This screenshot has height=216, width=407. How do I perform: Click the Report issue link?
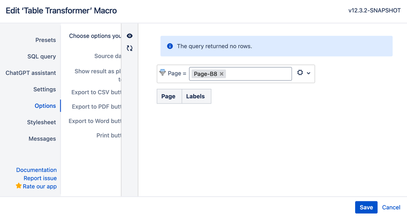coord(40,178)
